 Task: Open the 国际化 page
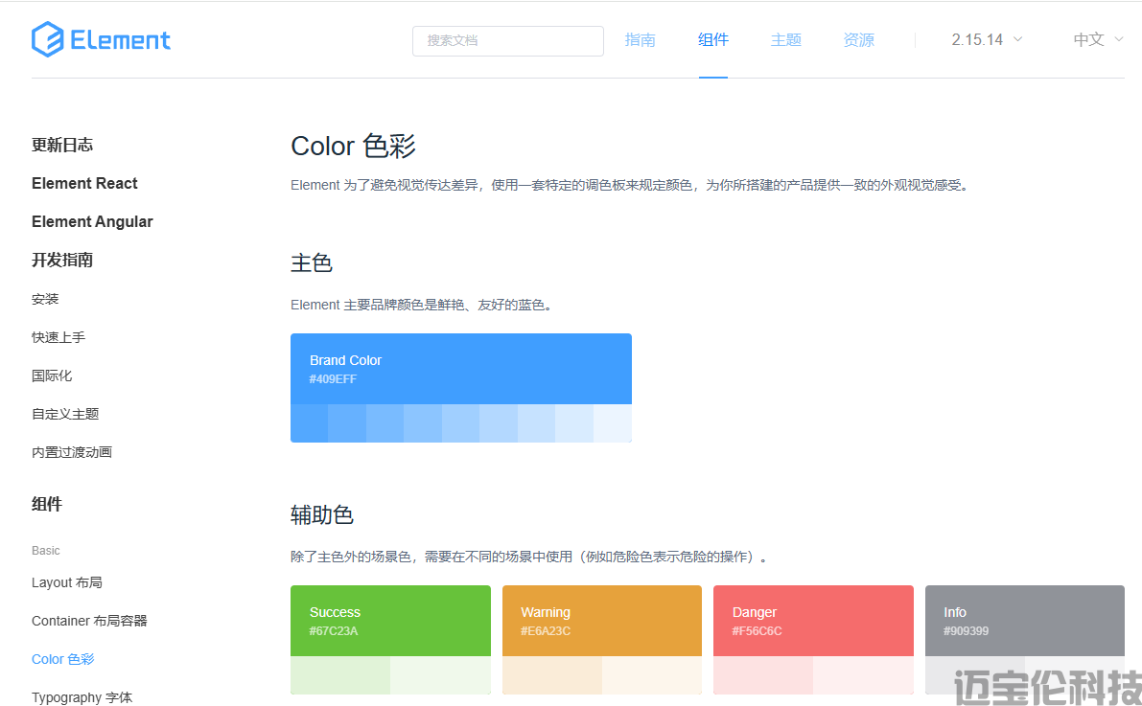coord(52,376)
